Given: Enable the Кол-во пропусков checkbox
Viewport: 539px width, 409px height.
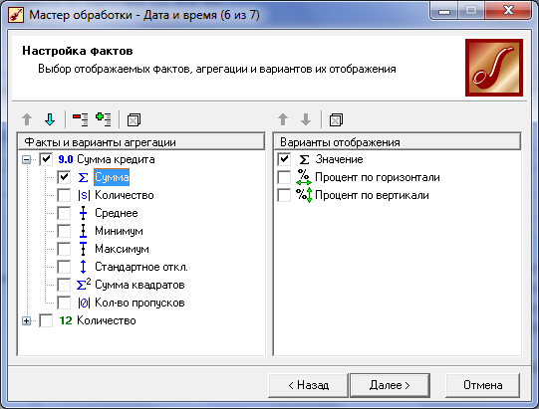Looking at the screenshot, I should point(64,303).
